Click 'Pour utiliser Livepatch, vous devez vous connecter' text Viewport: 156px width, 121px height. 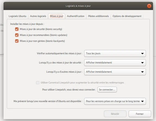coord(69,90)
